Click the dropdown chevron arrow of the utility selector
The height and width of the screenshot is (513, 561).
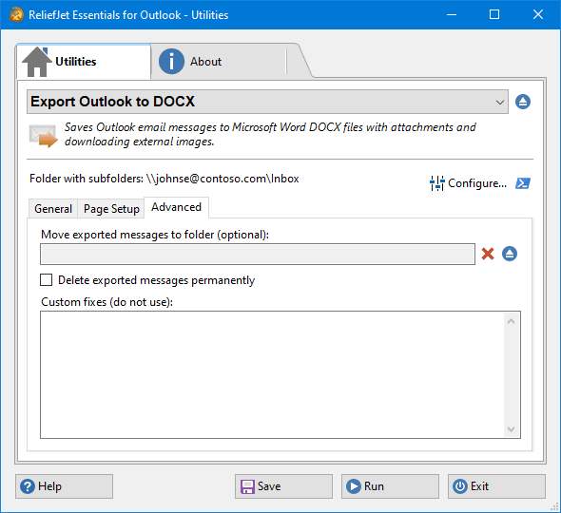point(500,103)
